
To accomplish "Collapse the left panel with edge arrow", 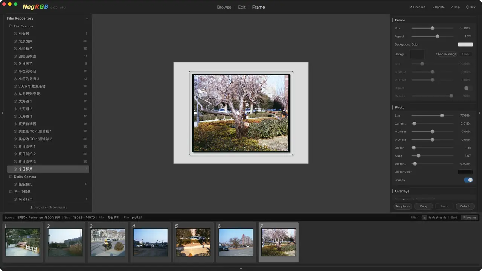I will click(2, 113).
